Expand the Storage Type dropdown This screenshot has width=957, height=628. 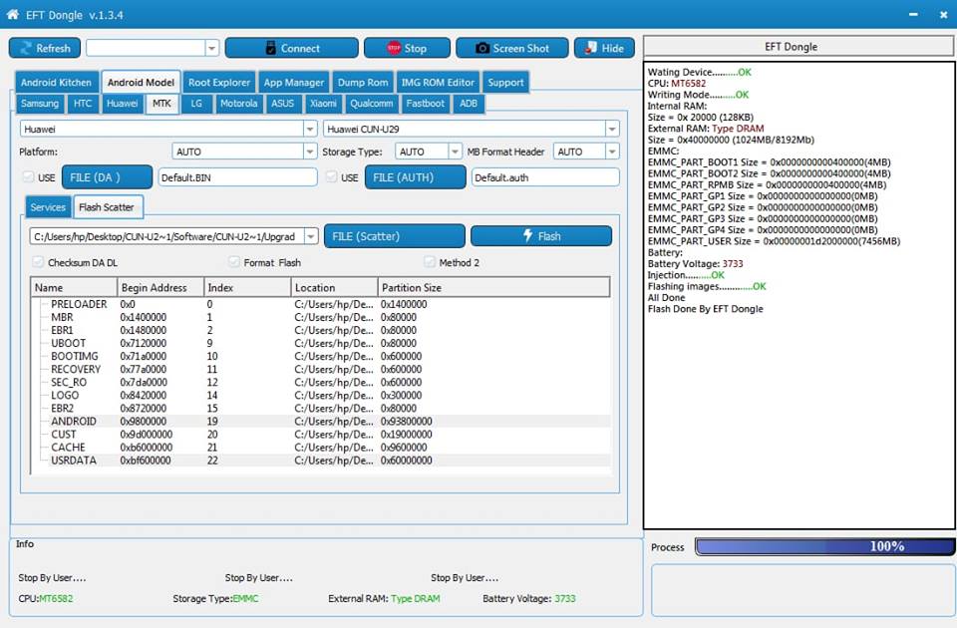click(x=455, y=152)
